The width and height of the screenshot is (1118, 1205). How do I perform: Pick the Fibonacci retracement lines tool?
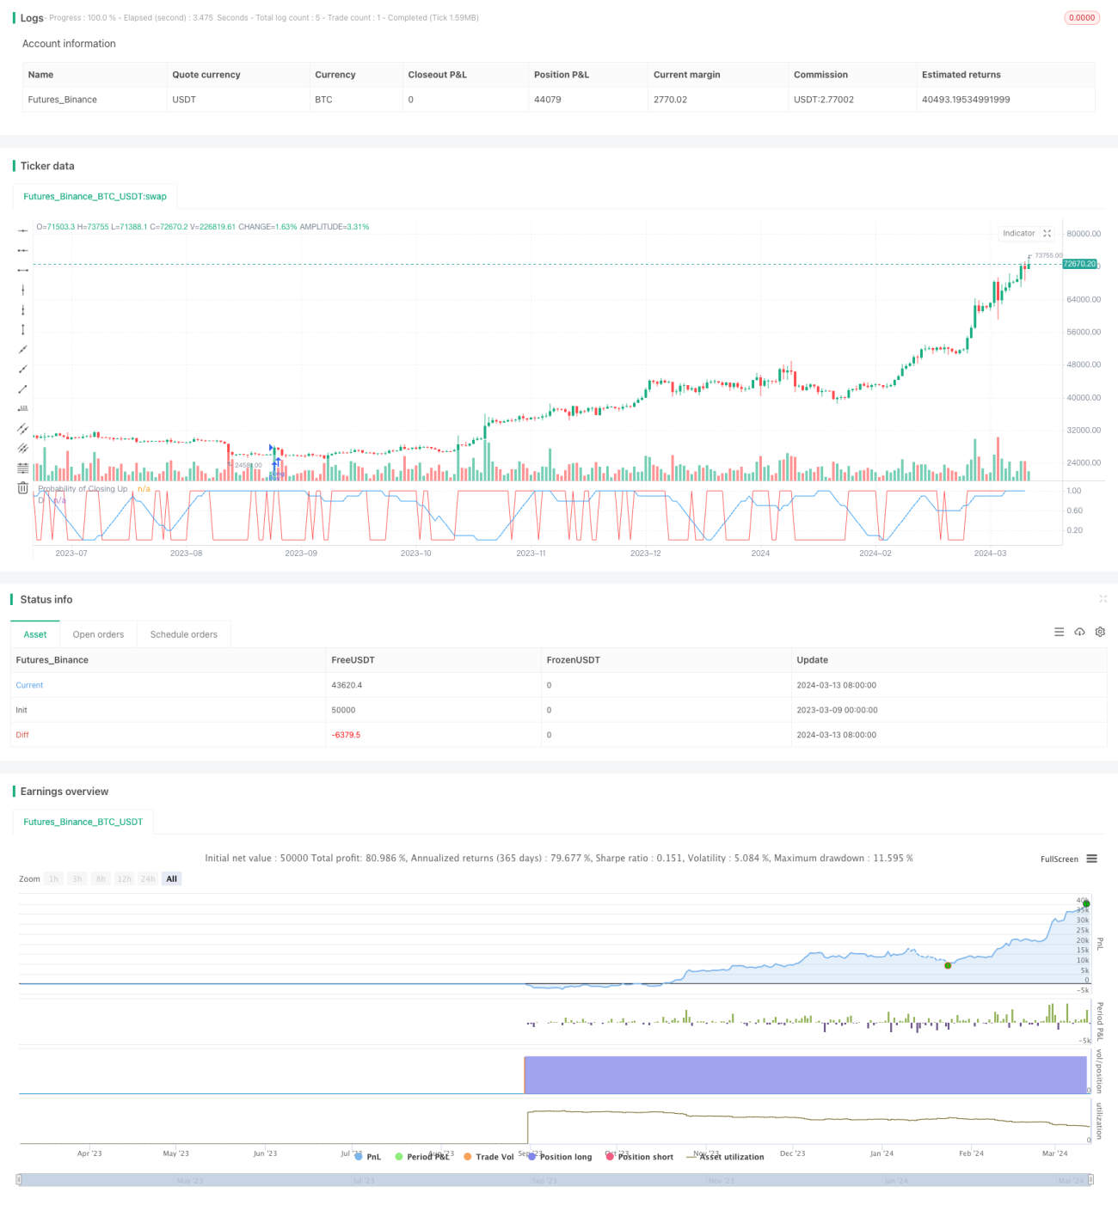pos(23,468)
